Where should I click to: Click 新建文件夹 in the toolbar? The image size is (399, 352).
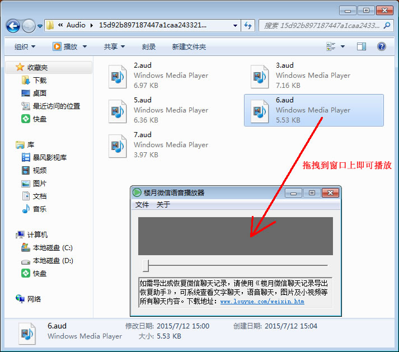189,46
